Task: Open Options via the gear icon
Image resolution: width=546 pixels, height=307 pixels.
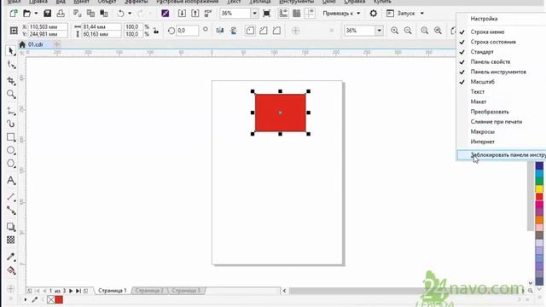Action: pos(374,14)
